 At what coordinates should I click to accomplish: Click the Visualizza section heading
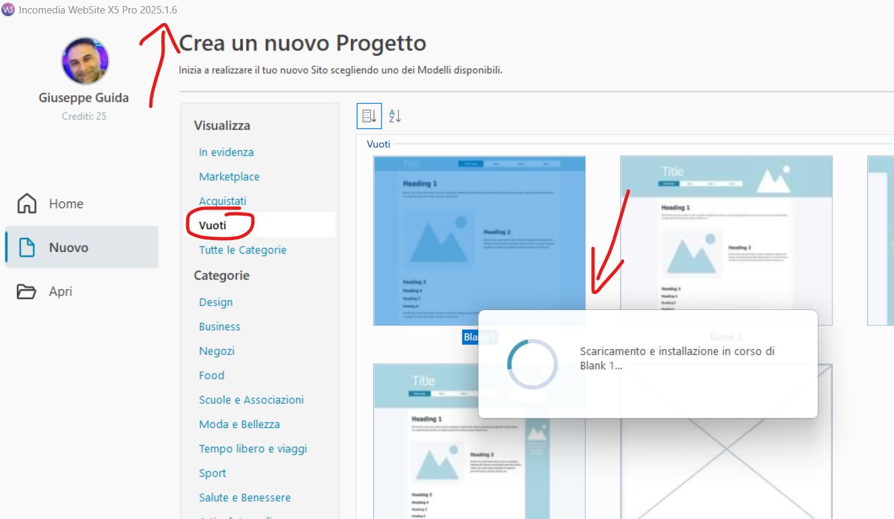pyautogui.click(x=222, y=125)
